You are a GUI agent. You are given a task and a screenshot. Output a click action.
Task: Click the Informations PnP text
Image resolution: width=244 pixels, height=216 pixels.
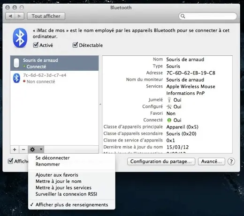[x=185, y=93]
